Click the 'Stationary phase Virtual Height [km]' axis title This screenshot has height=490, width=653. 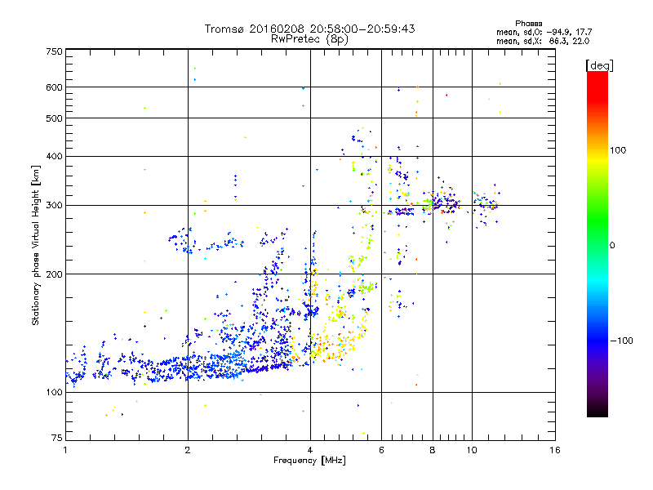pyautogui.click(x=36, y=245)
